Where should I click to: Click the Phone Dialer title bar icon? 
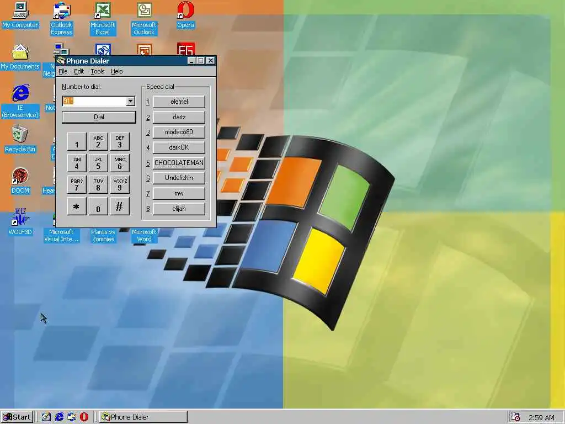click(x=61, y=61)
